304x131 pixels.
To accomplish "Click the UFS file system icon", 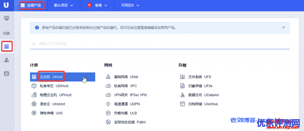I will pyautogui.click(x=183, y=77).
